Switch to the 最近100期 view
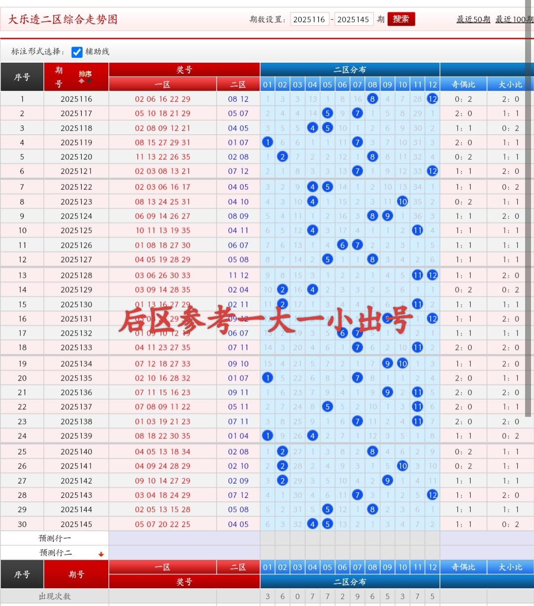Image resolution: width=534 pixels, height=606 pixels. (x=514, y=19)
